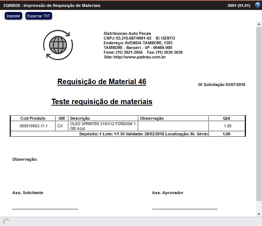Image resolution: width=262 pixels, height=226 pixels.
Task: Click the Exportar TXT button
Action: [x=39, y=16]
